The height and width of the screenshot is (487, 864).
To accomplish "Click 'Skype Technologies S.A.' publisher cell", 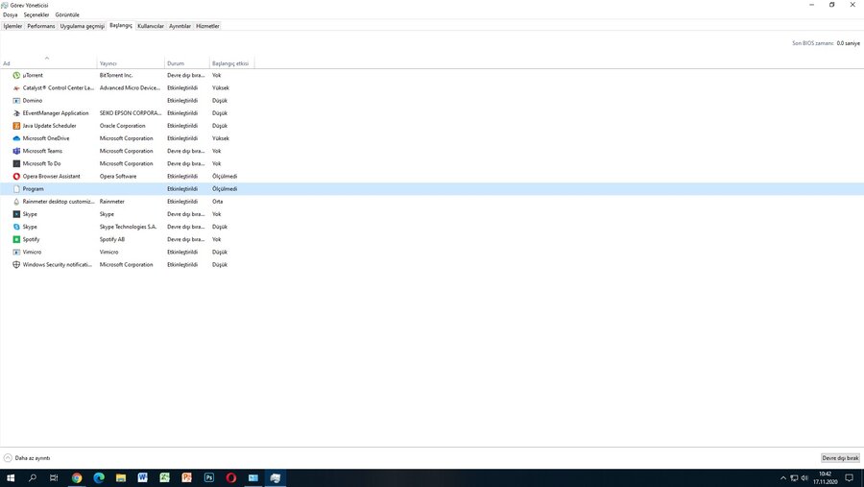I will (x=129, y=227).
